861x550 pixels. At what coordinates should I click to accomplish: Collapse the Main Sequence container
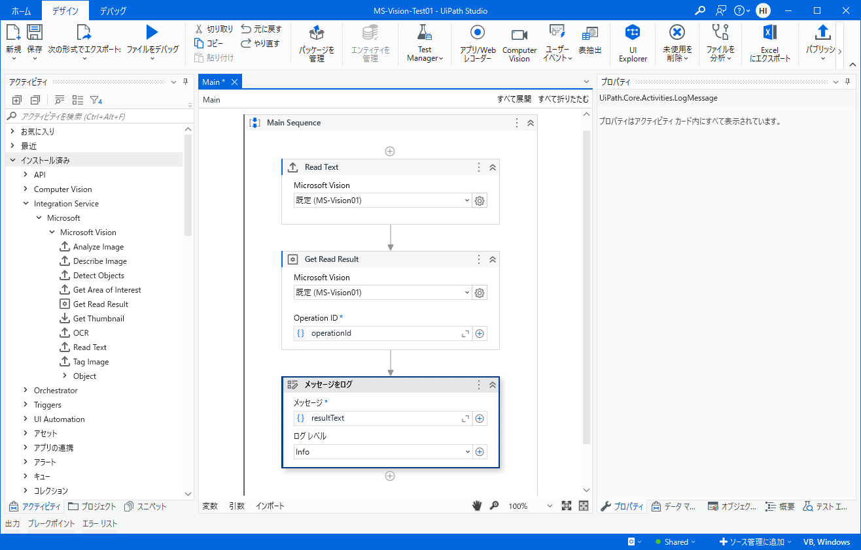tap(531, 123)
